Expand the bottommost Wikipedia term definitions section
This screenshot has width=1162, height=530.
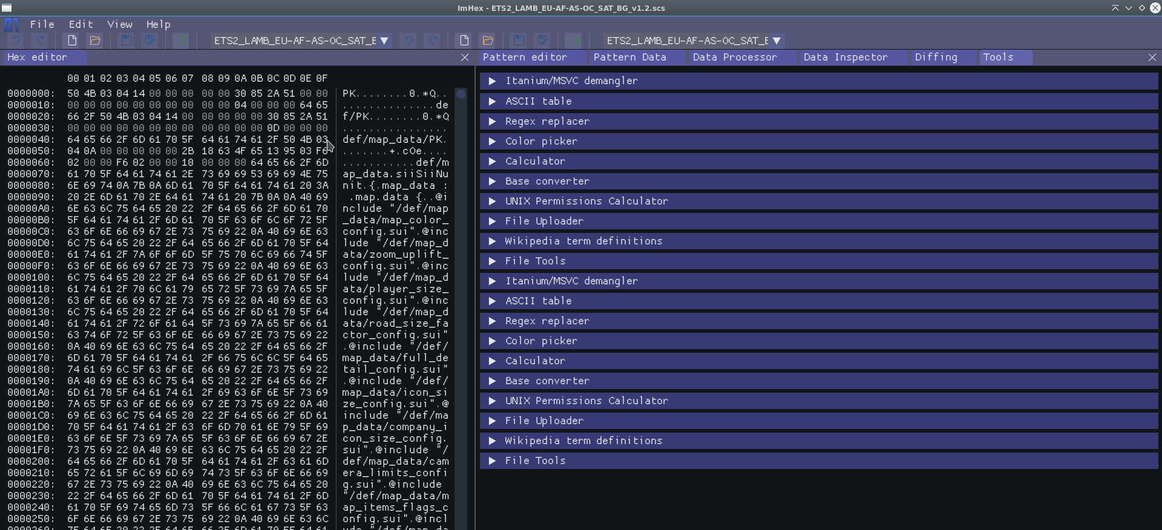819,441
